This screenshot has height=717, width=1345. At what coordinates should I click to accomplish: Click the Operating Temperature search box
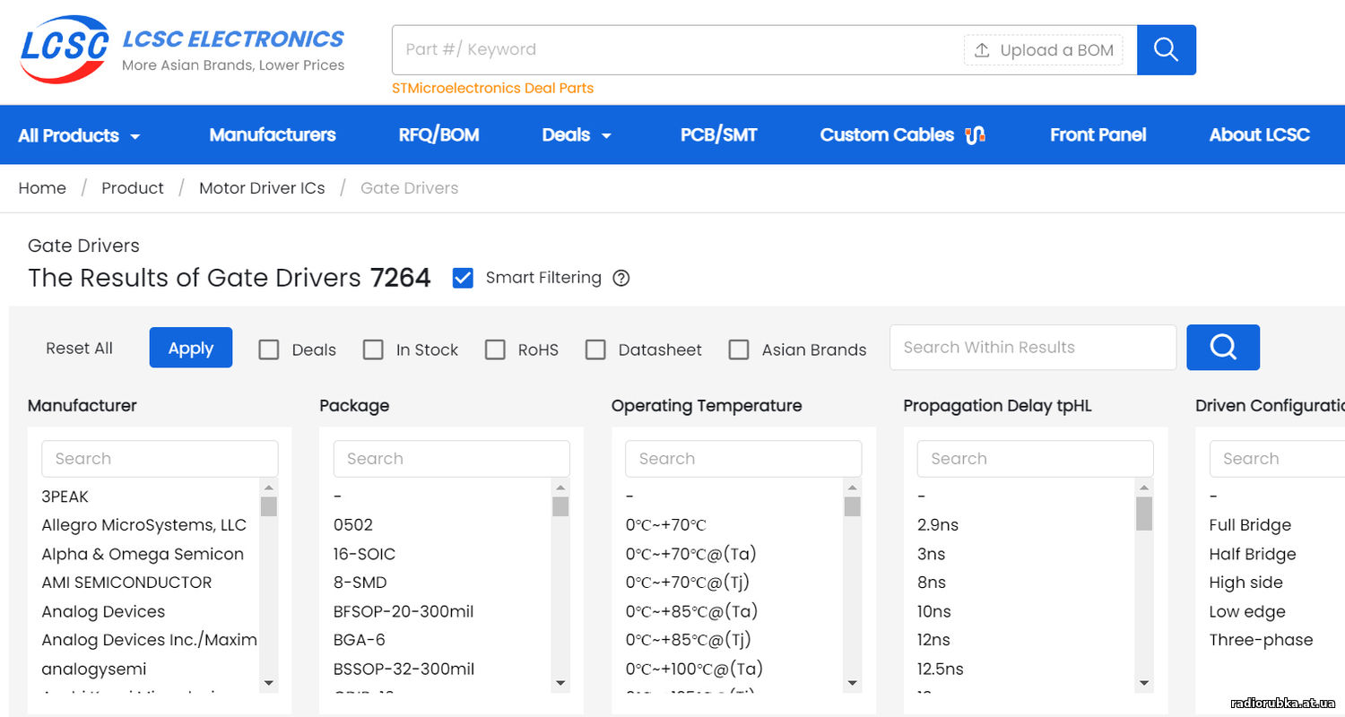743,459
